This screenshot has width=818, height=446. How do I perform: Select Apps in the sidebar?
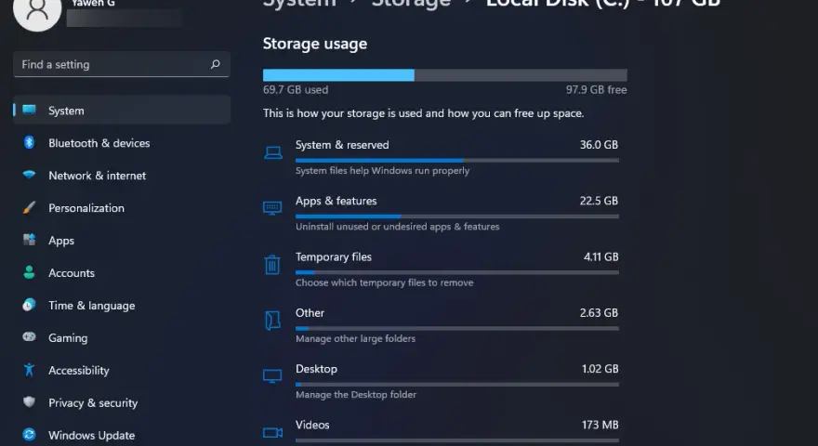point(122,240)
